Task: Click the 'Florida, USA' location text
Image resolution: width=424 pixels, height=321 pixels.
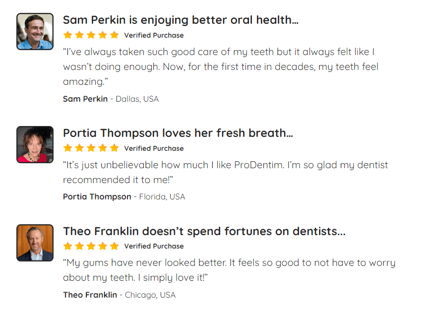Action: (162, 196)
